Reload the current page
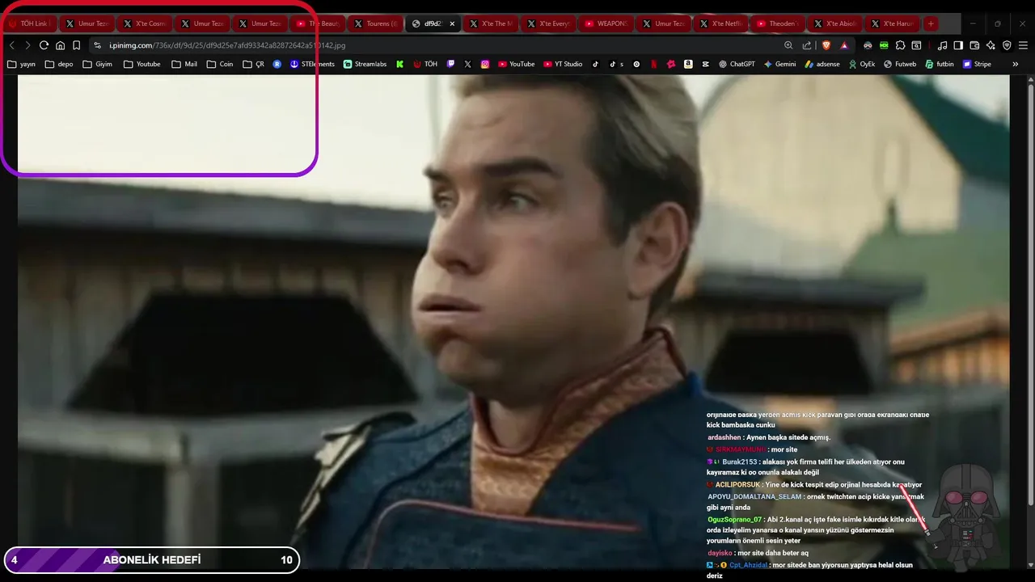This screenshot has width=1035, height=582. [x=44, y=45]
